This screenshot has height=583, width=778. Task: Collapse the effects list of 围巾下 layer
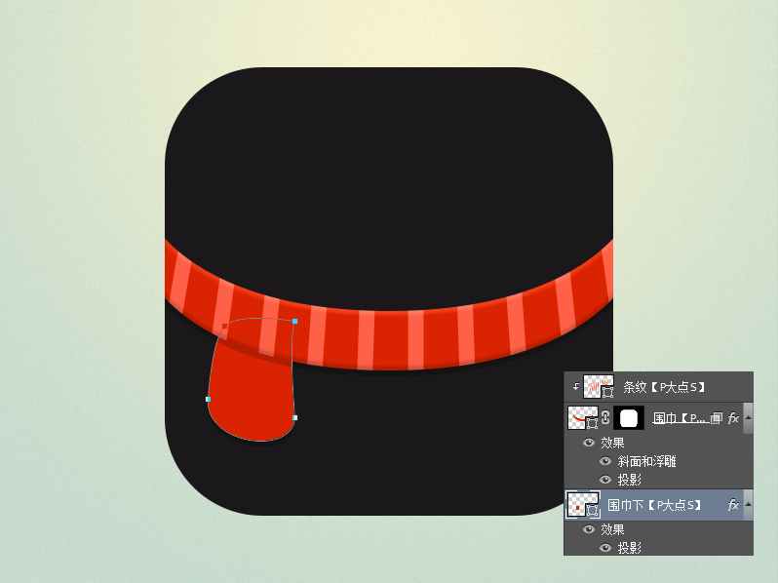tap(748, 505)
